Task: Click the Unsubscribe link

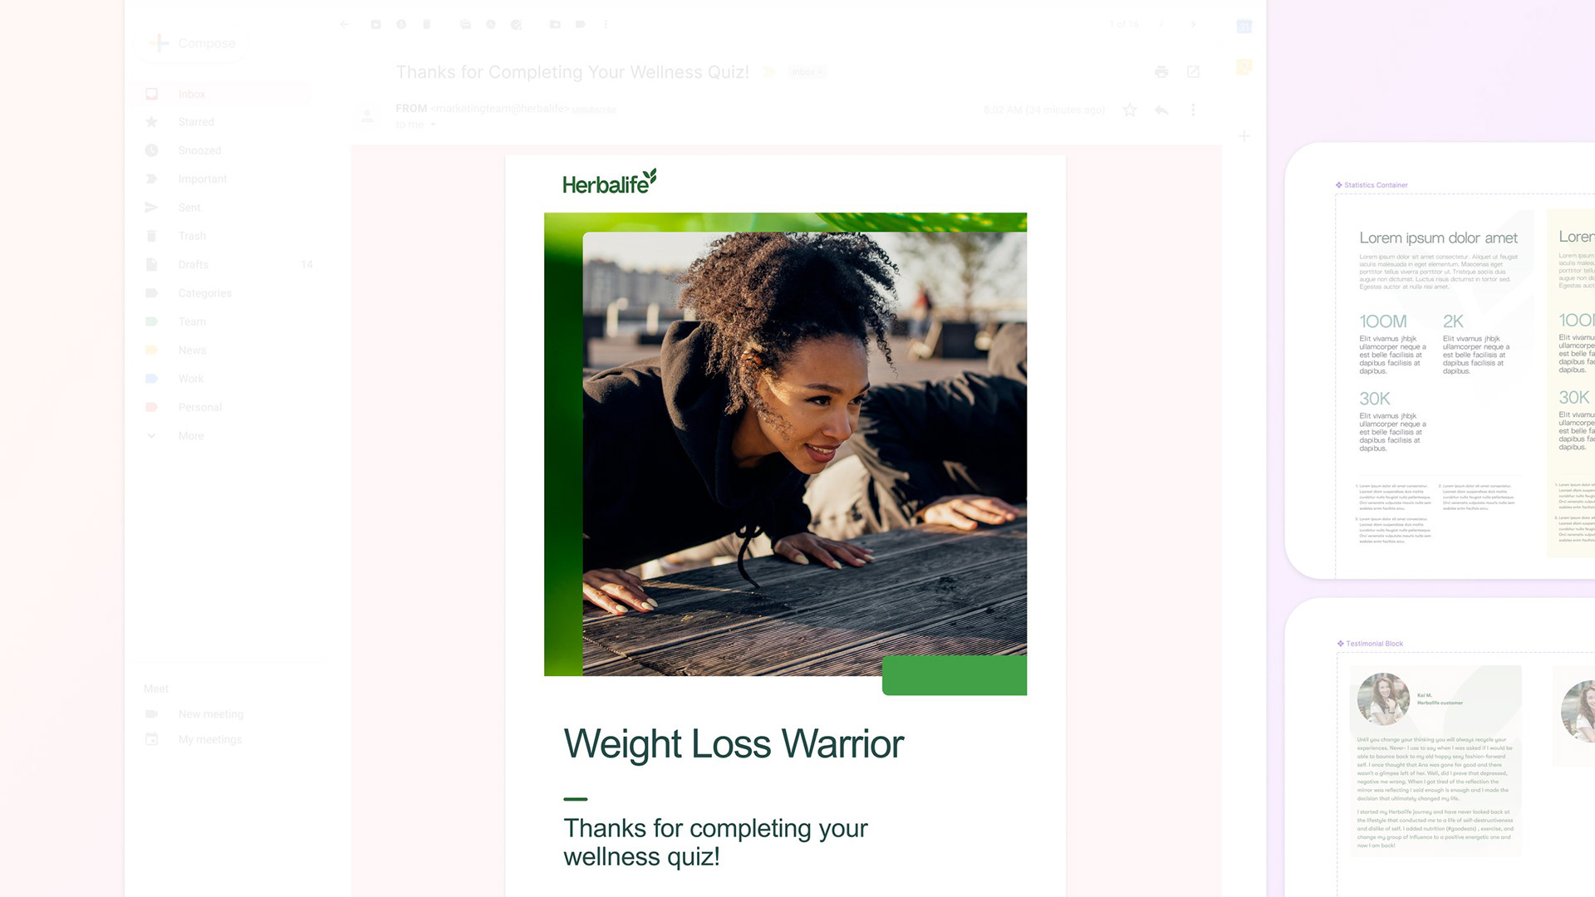Action: (x=594, y=110)
